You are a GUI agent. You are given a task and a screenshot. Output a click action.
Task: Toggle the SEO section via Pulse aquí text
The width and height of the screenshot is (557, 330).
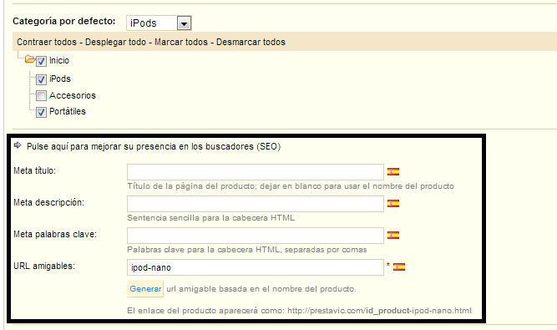(x=154, y=146)
